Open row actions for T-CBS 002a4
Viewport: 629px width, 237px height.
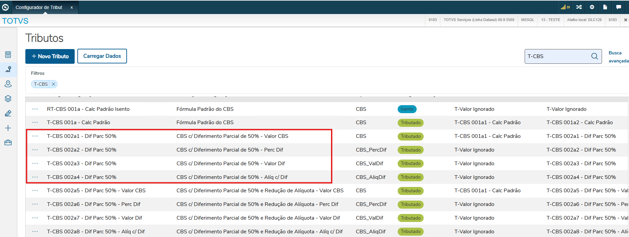(35, 177)
